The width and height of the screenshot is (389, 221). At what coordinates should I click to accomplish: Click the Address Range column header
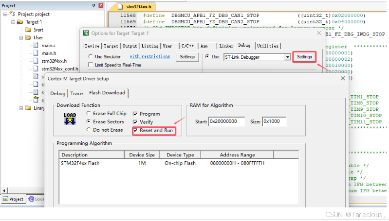238,154
